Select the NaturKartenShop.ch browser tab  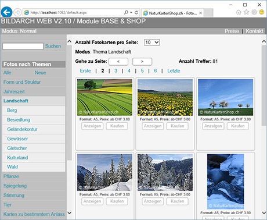[x=172, y=13]
